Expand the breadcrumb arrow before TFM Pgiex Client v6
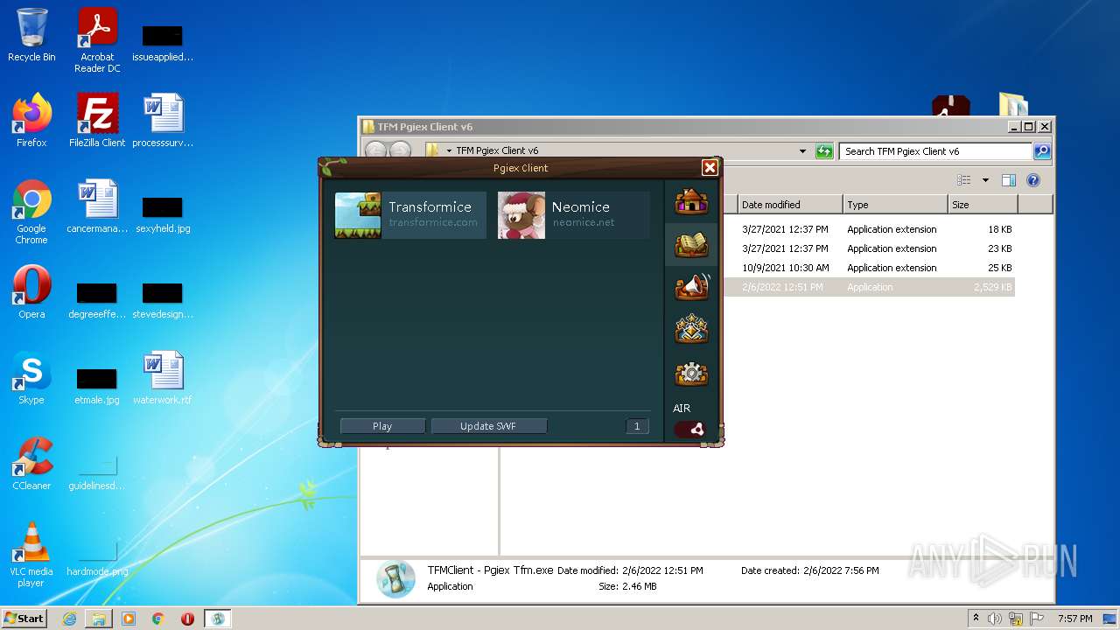Screen dimensions: 1120x630 [449, 151]
